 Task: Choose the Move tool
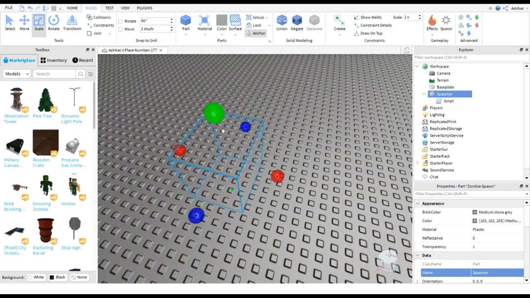point(24,23)
